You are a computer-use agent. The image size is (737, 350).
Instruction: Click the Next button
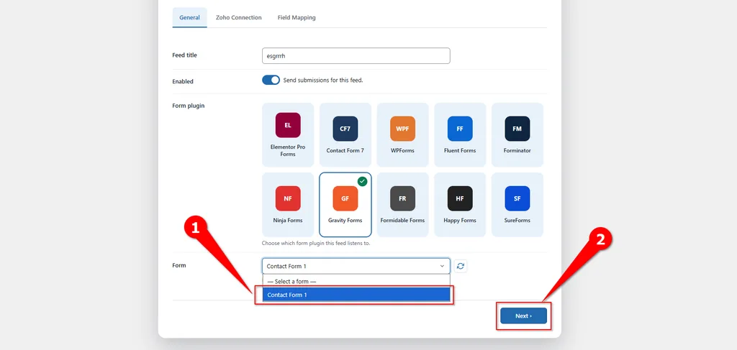(x=524, y=316)
